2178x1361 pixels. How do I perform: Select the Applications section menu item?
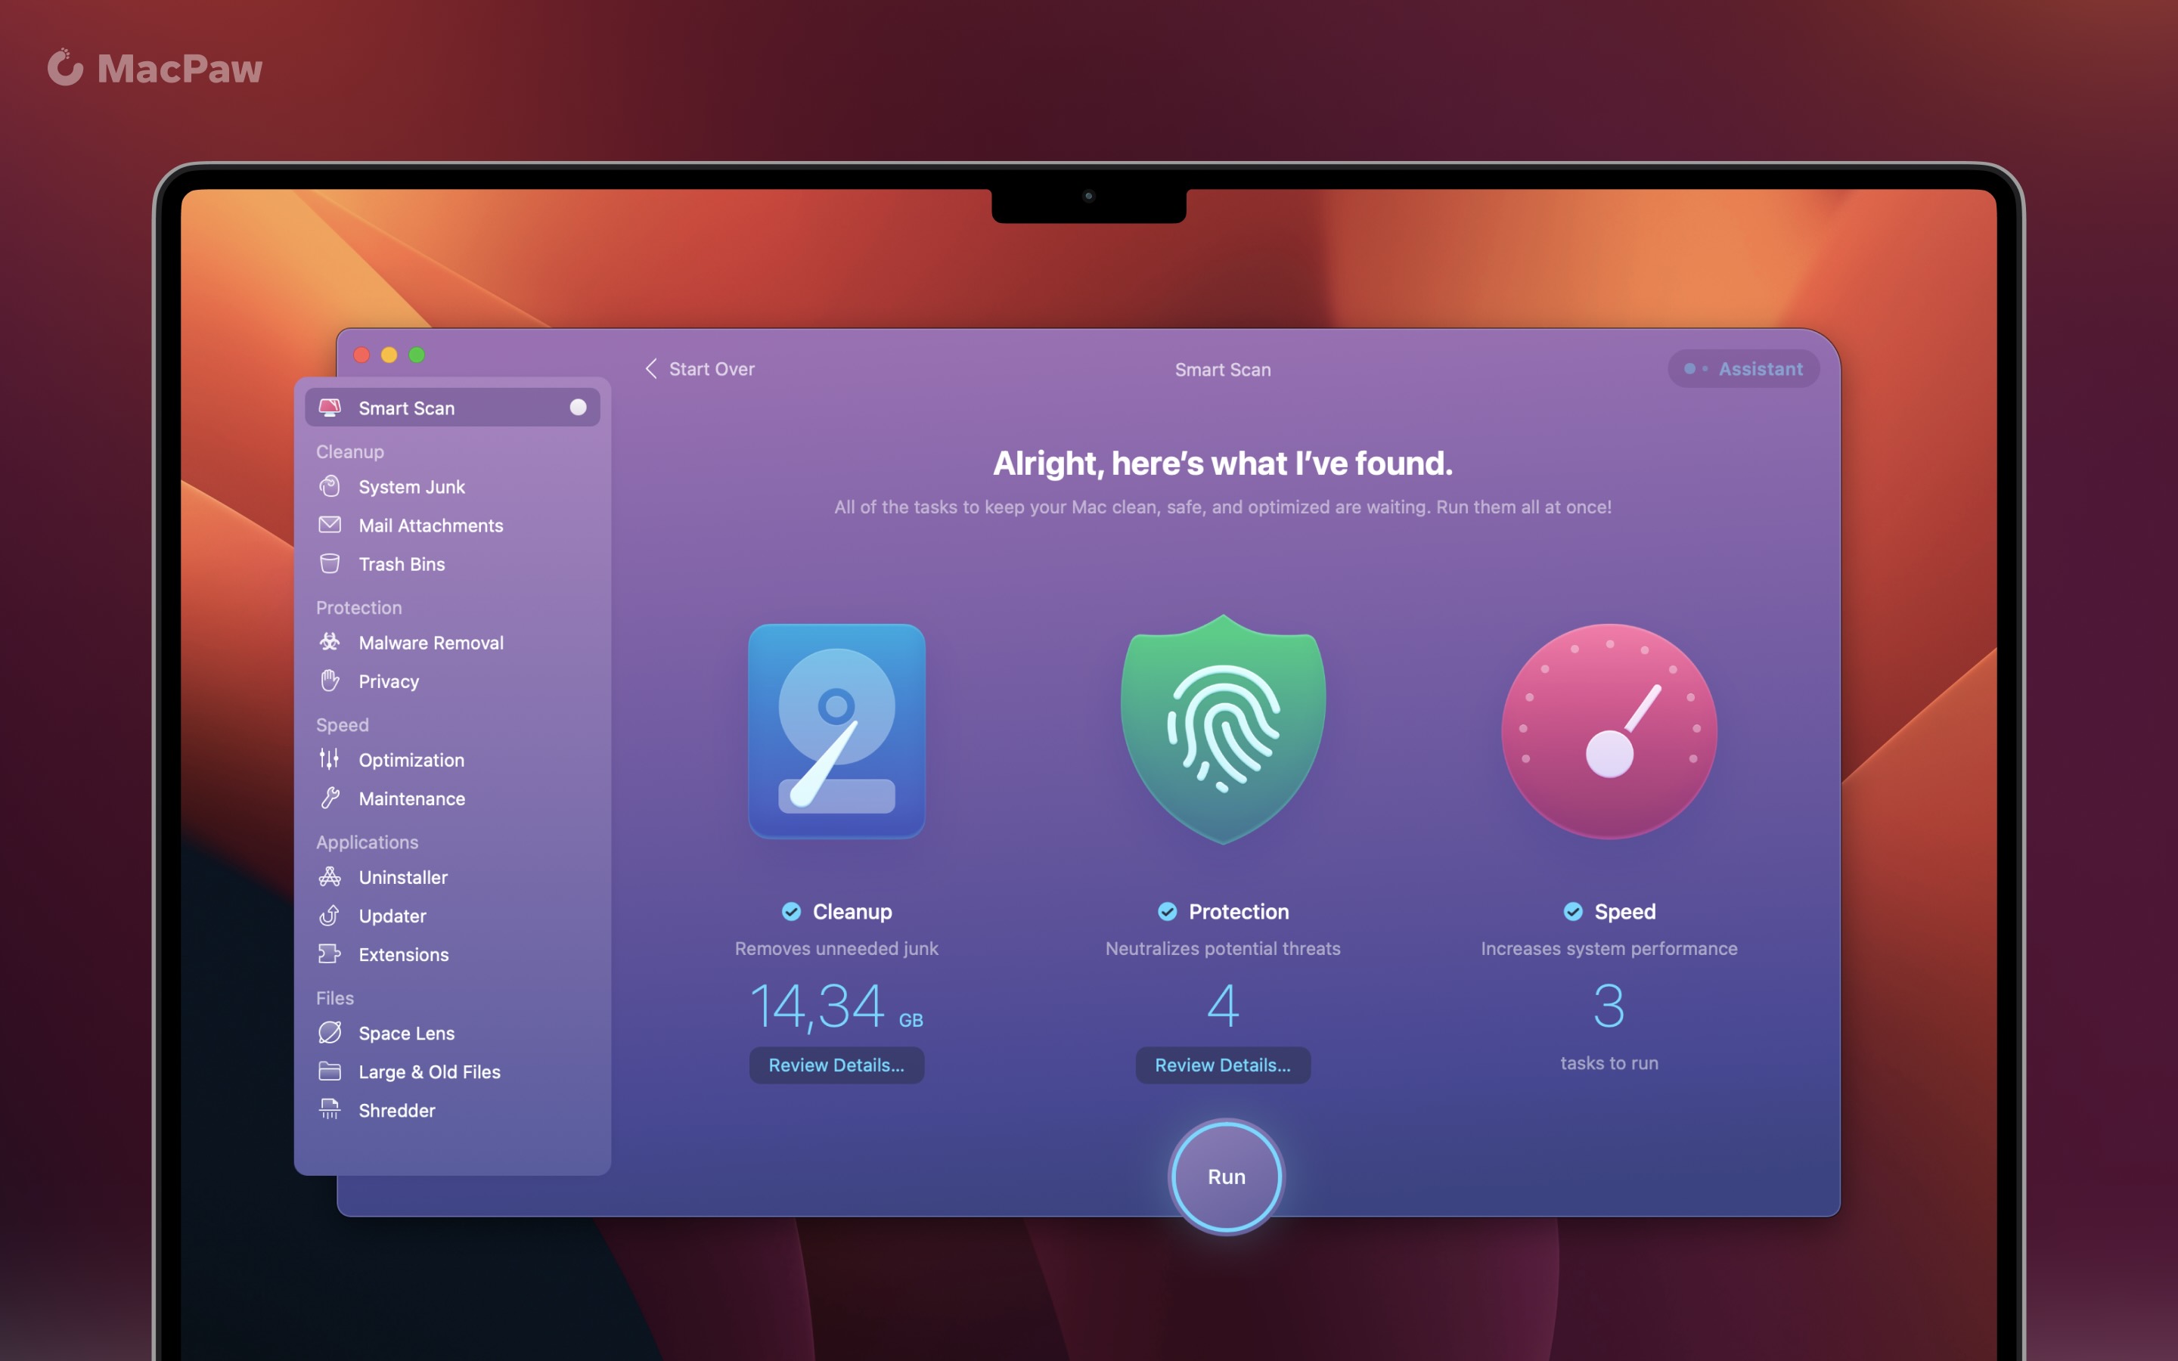[365, 841]
